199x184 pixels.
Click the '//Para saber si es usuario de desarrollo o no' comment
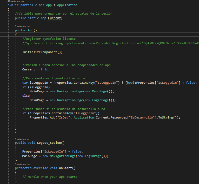(x=64, y=109)
